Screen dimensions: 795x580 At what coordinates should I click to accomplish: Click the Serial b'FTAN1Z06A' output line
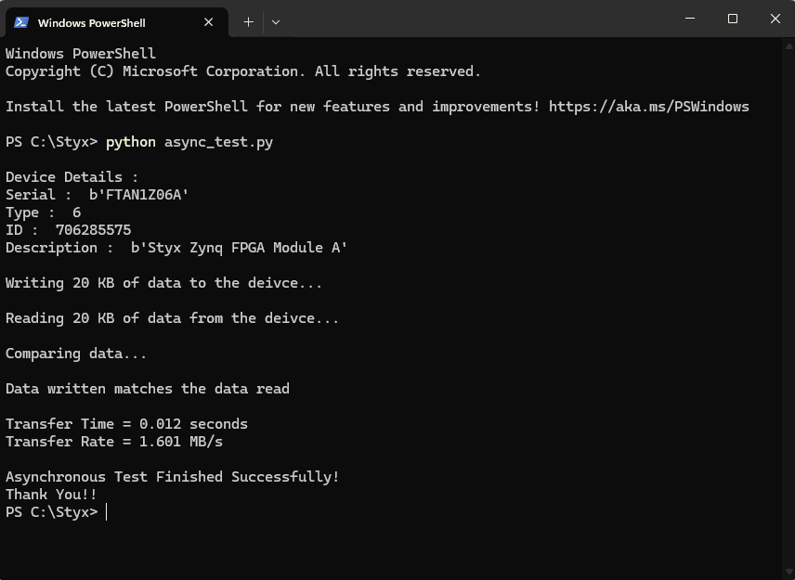tap(98, 195)
